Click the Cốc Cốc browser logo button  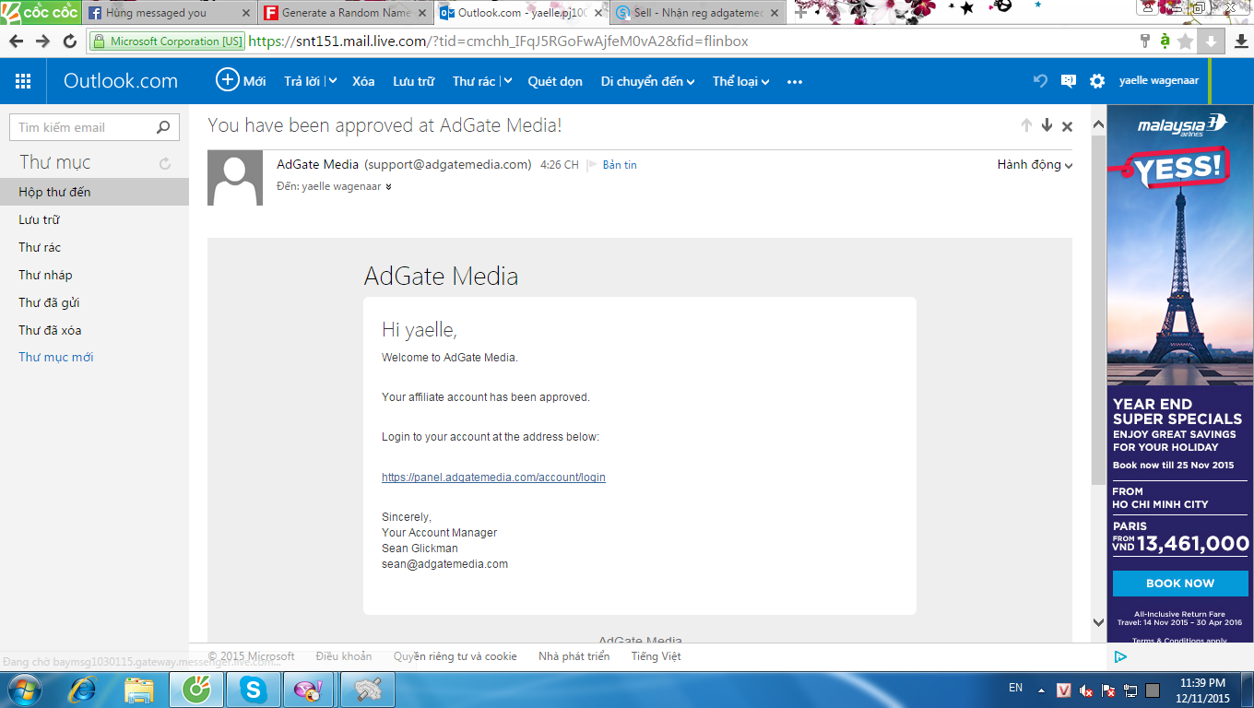tap(39, 12)
